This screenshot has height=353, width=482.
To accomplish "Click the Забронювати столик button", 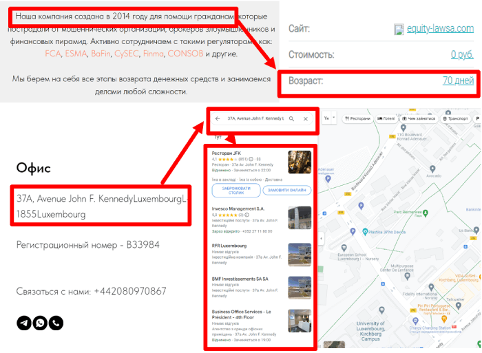I will pos(236,191).
